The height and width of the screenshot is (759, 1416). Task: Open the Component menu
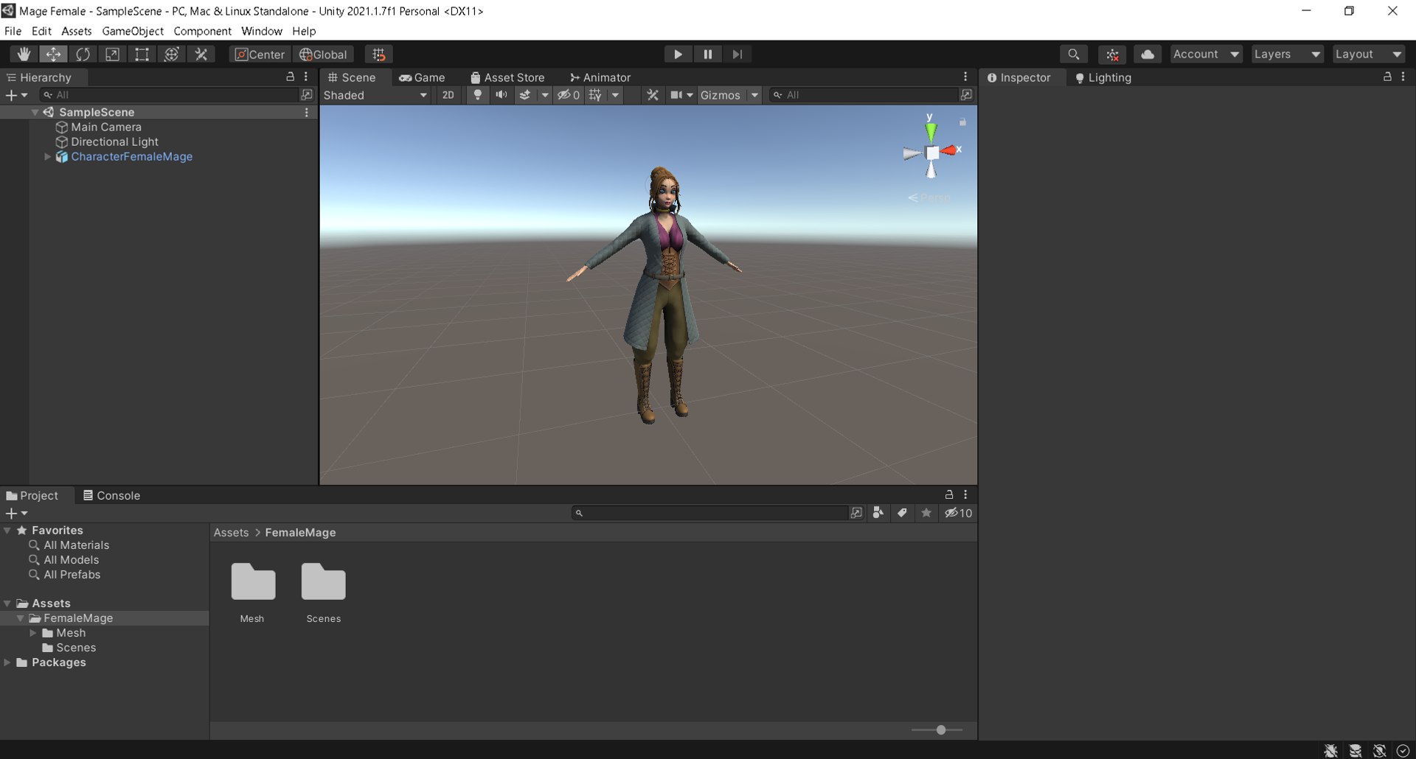(x=202, y=31)
